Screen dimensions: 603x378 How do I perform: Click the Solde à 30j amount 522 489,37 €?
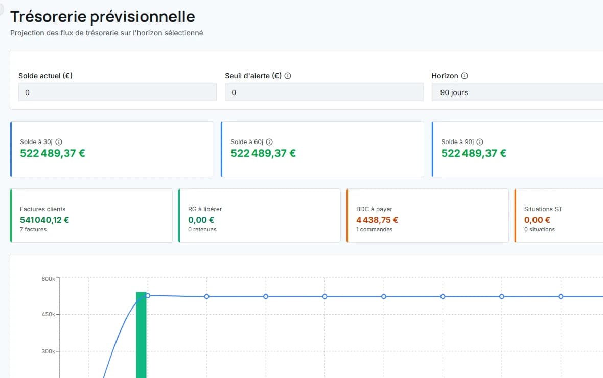tap(53, 153)
